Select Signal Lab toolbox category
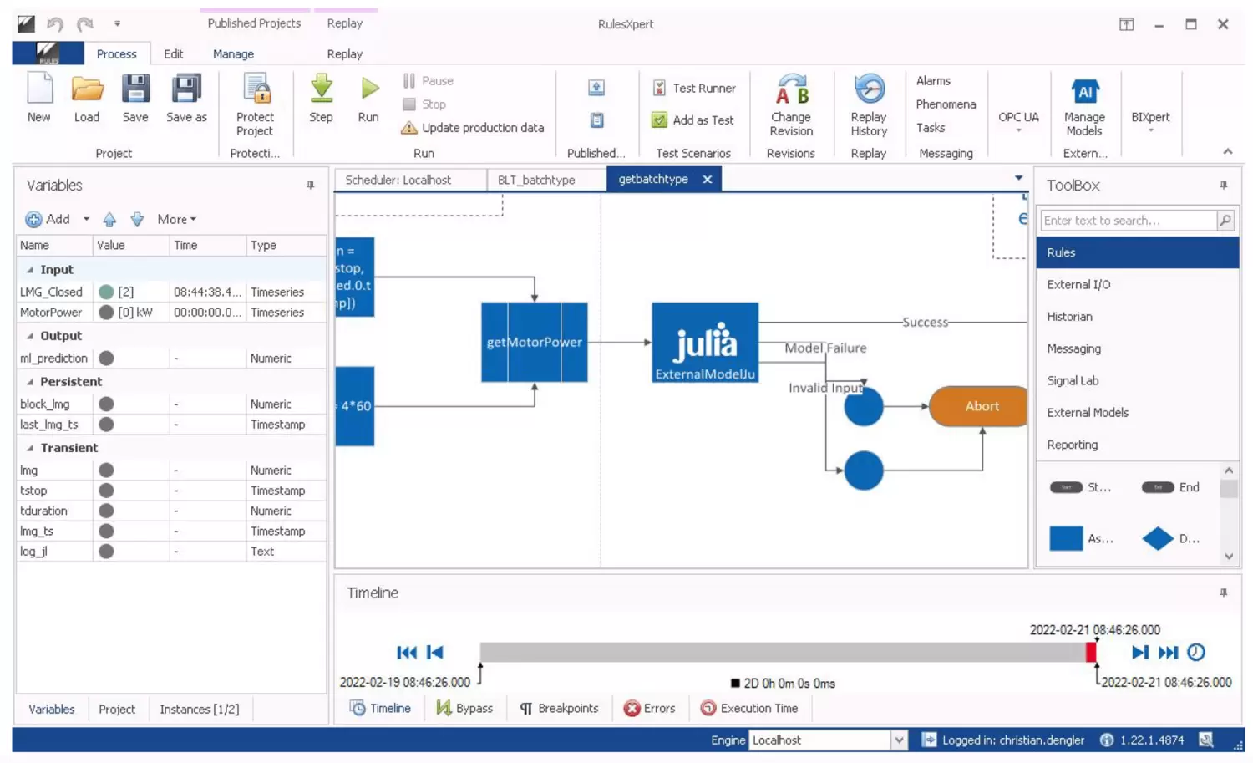 [x=1137, y=381]
